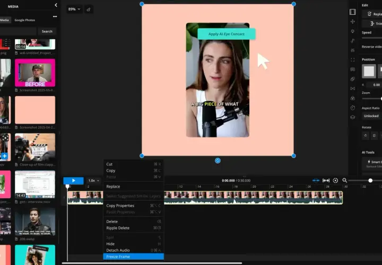Click the blue plus add icon on media thumbnail
382x265 pixels.
4,156
